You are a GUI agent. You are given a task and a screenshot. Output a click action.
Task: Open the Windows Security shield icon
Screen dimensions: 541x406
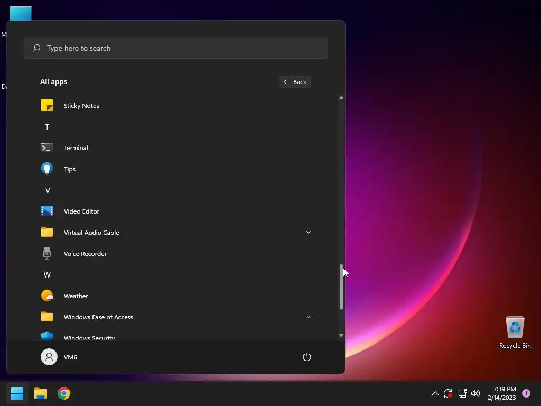tap(47, 336)
